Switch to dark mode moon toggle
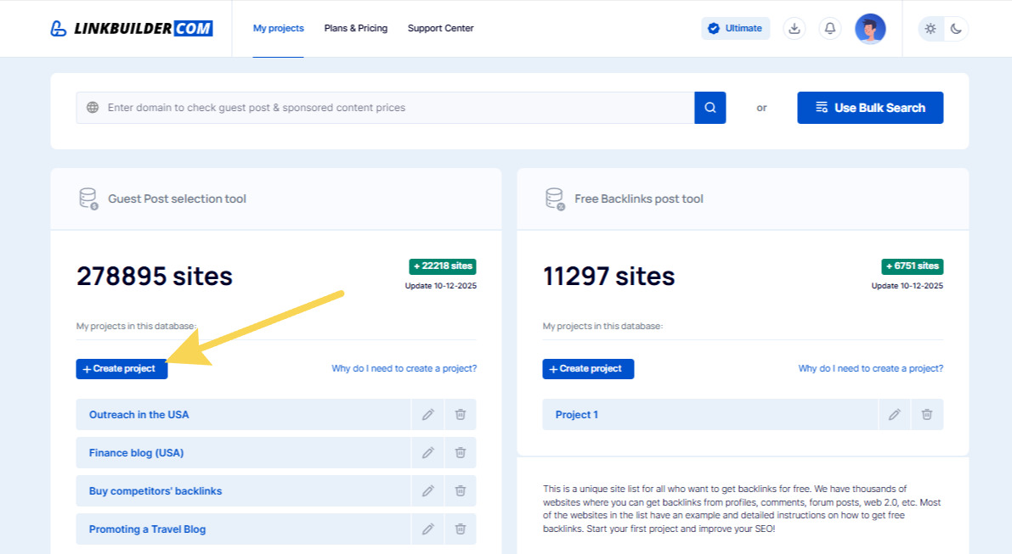1012x554 pixels. click(x=956, y=28)
